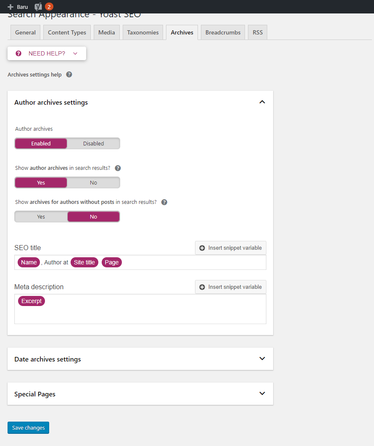This screenshot has height=446, width=374.
Task: Set Author archives to Enabled
Action: [41, 144]
